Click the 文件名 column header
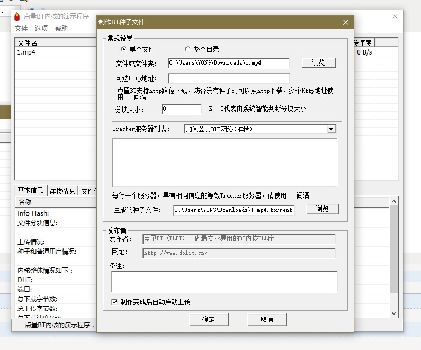Screen dimensions: 421x350 point(56,43)
